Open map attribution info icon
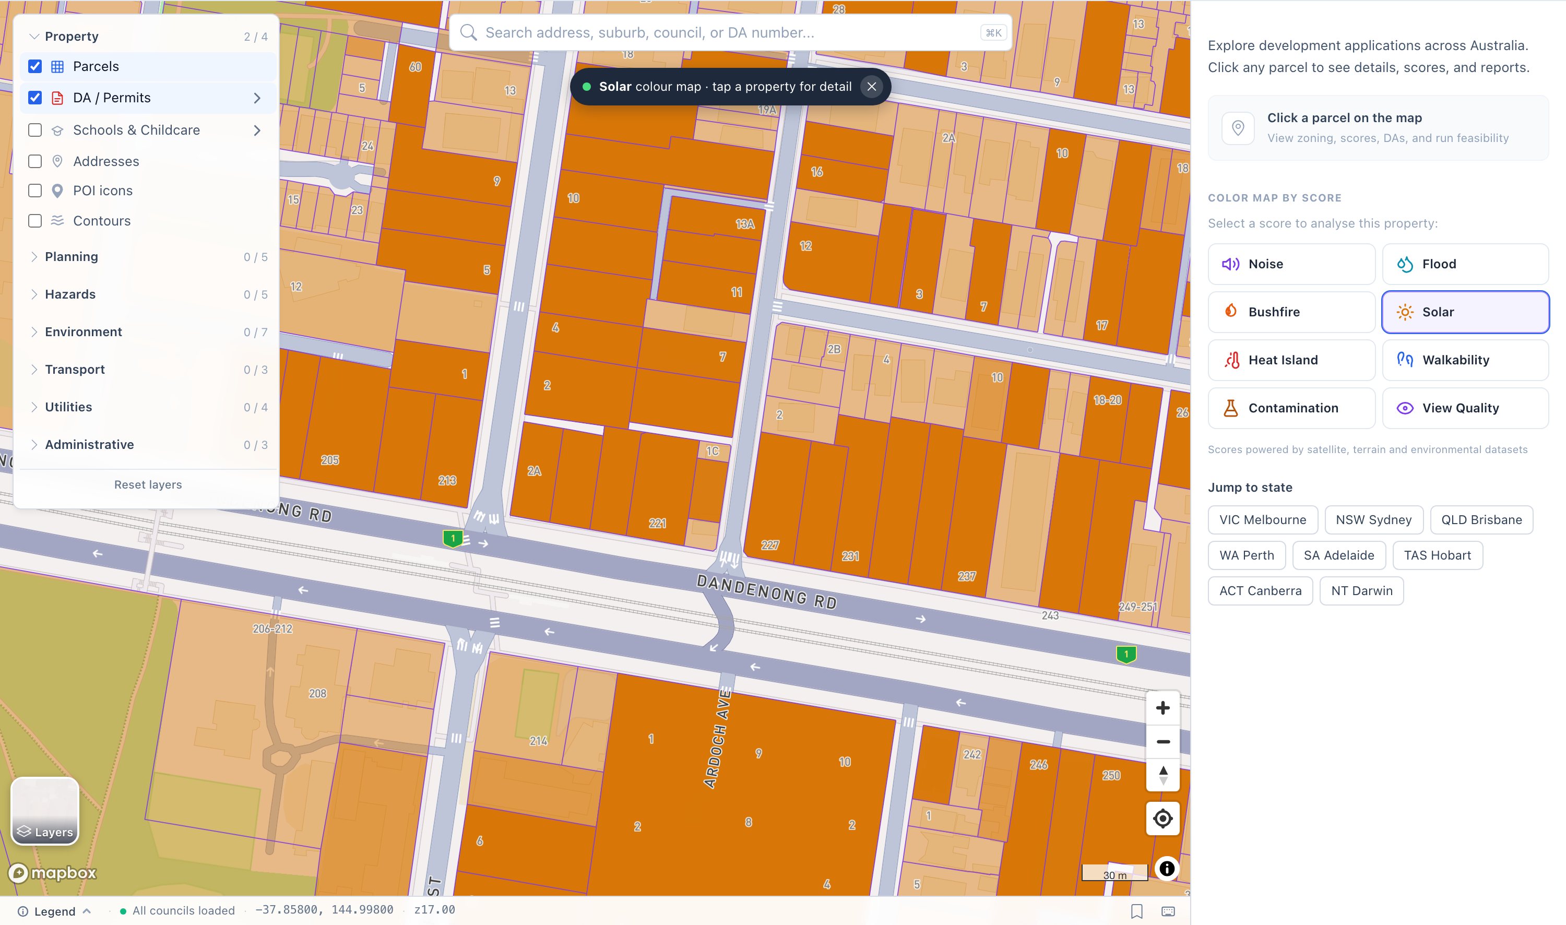The image size is (1566, 925). (x=1167, y=869)
